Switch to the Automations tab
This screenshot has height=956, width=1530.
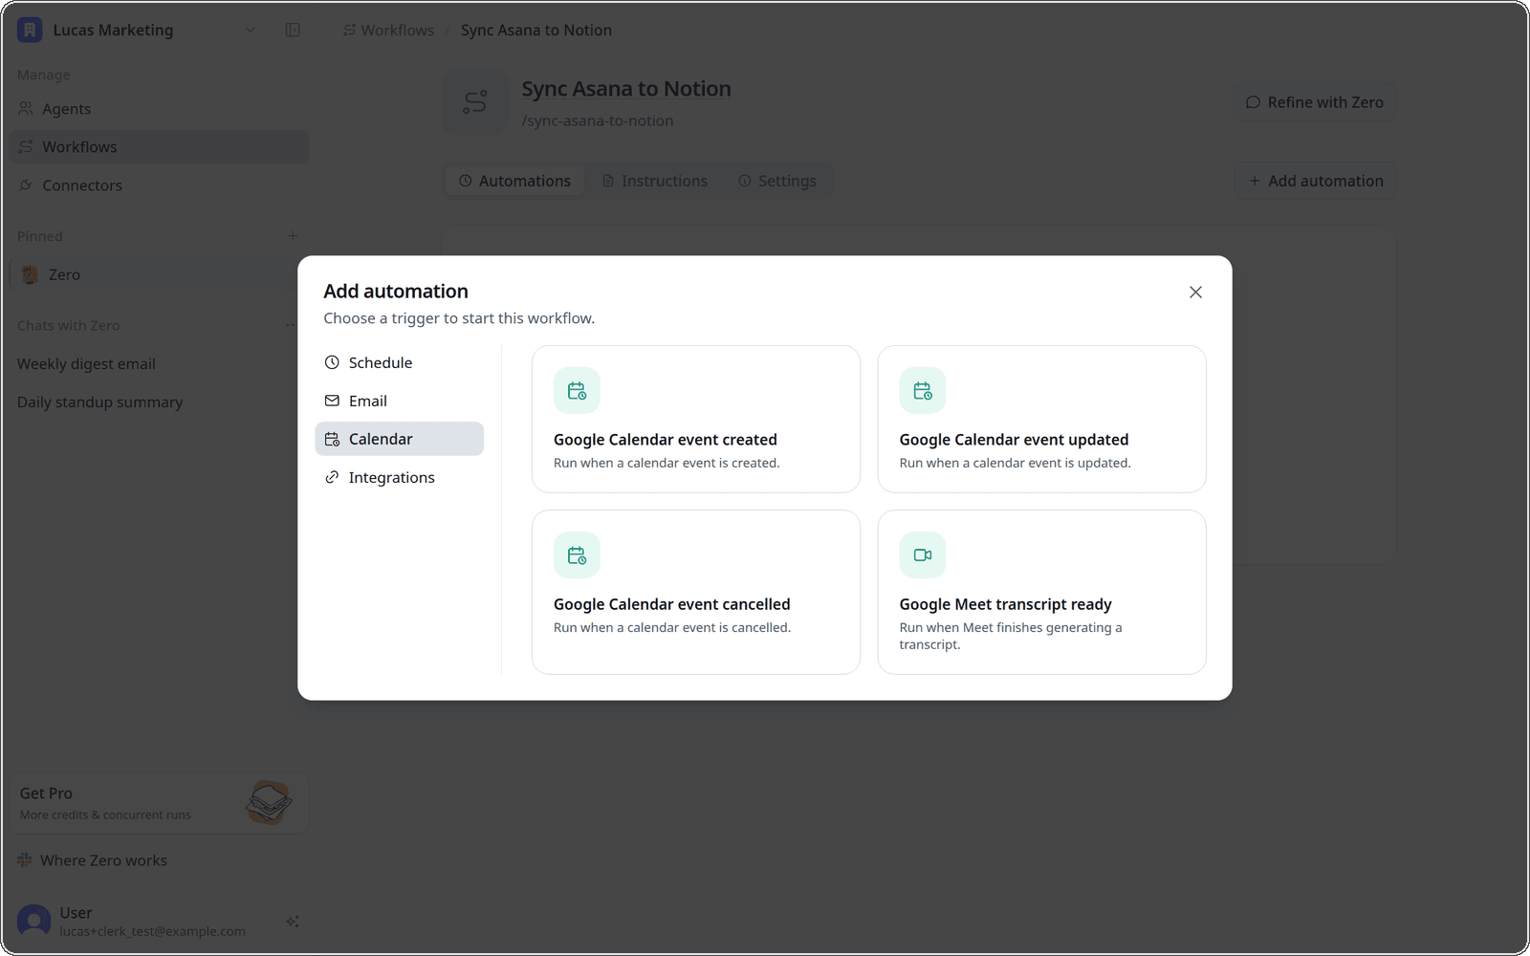(x=514, y=181)
